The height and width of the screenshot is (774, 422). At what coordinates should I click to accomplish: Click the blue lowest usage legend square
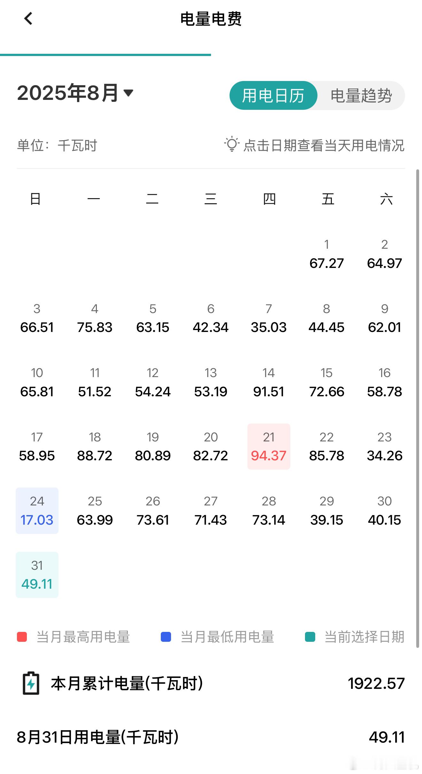click(x=166, y=637)
